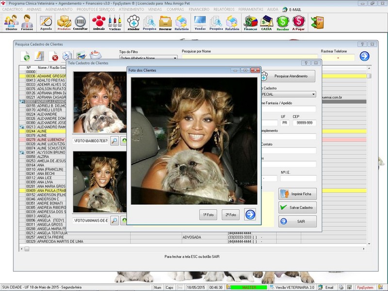Open the Cadastro type dropdown showing ESPECIAL

[x=288, y=94]
